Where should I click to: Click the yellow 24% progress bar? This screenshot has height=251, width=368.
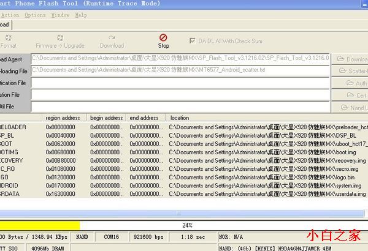[40, 225]
